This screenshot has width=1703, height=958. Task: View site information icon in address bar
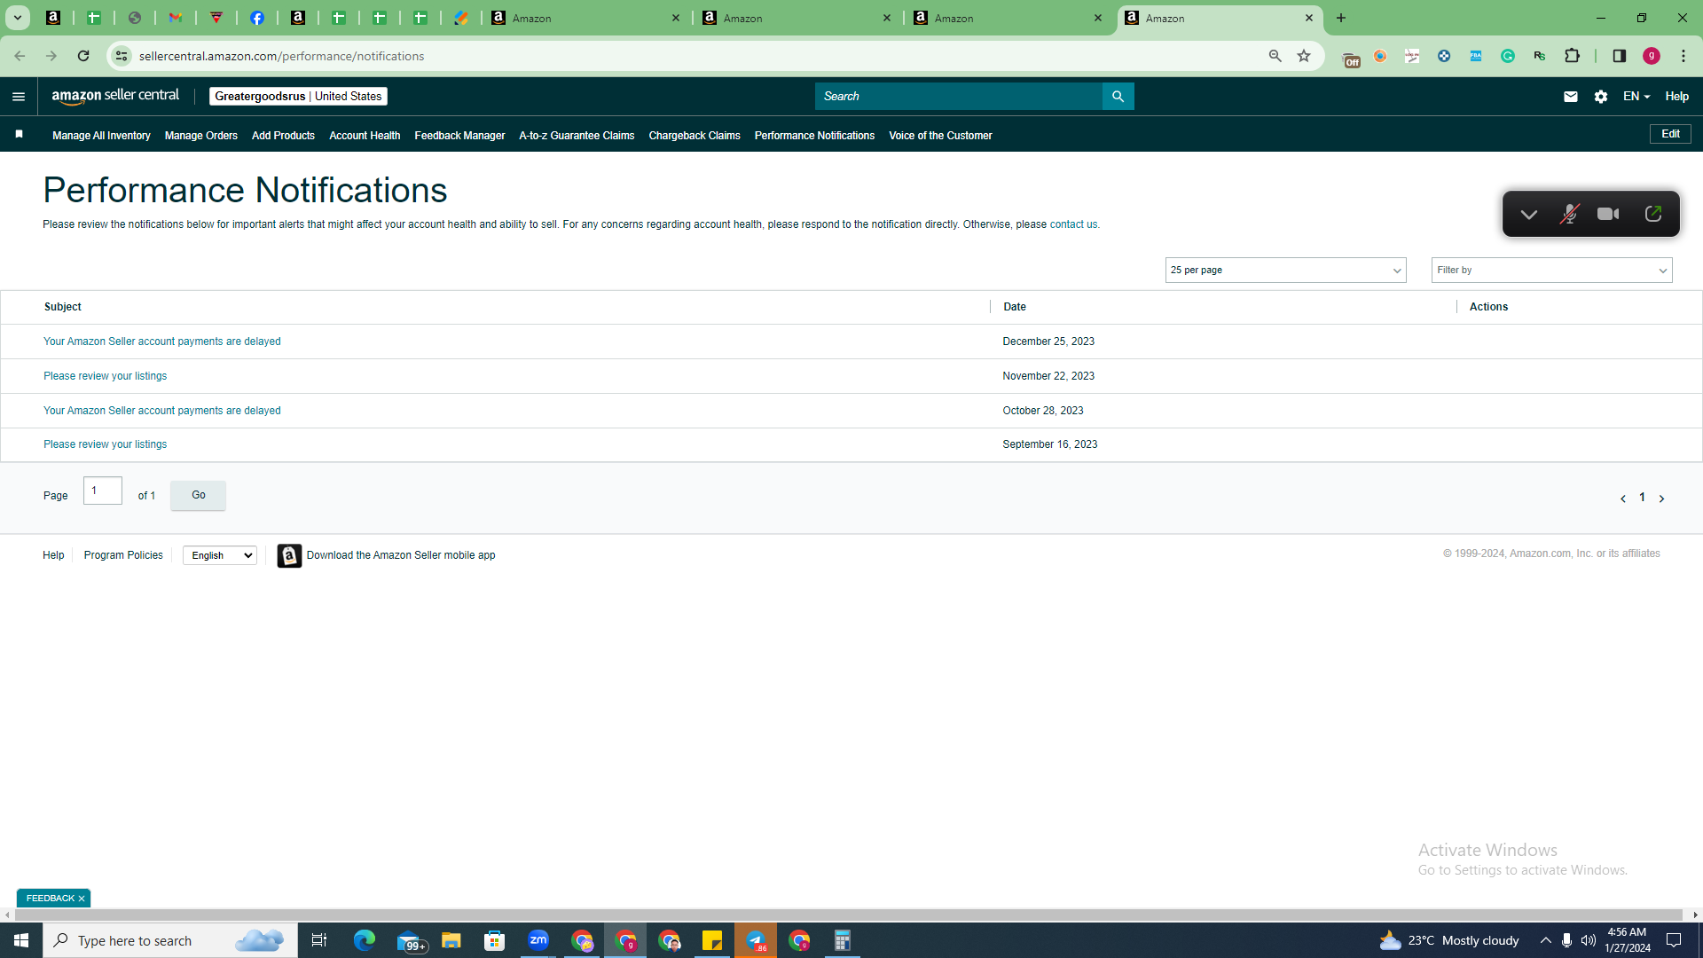point(122,56)
